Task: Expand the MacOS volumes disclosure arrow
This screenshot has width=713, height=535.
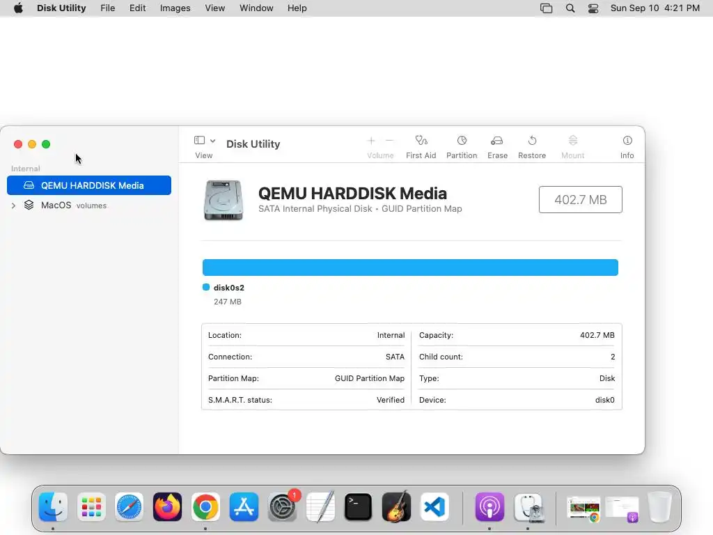Action: coord(14,206)
